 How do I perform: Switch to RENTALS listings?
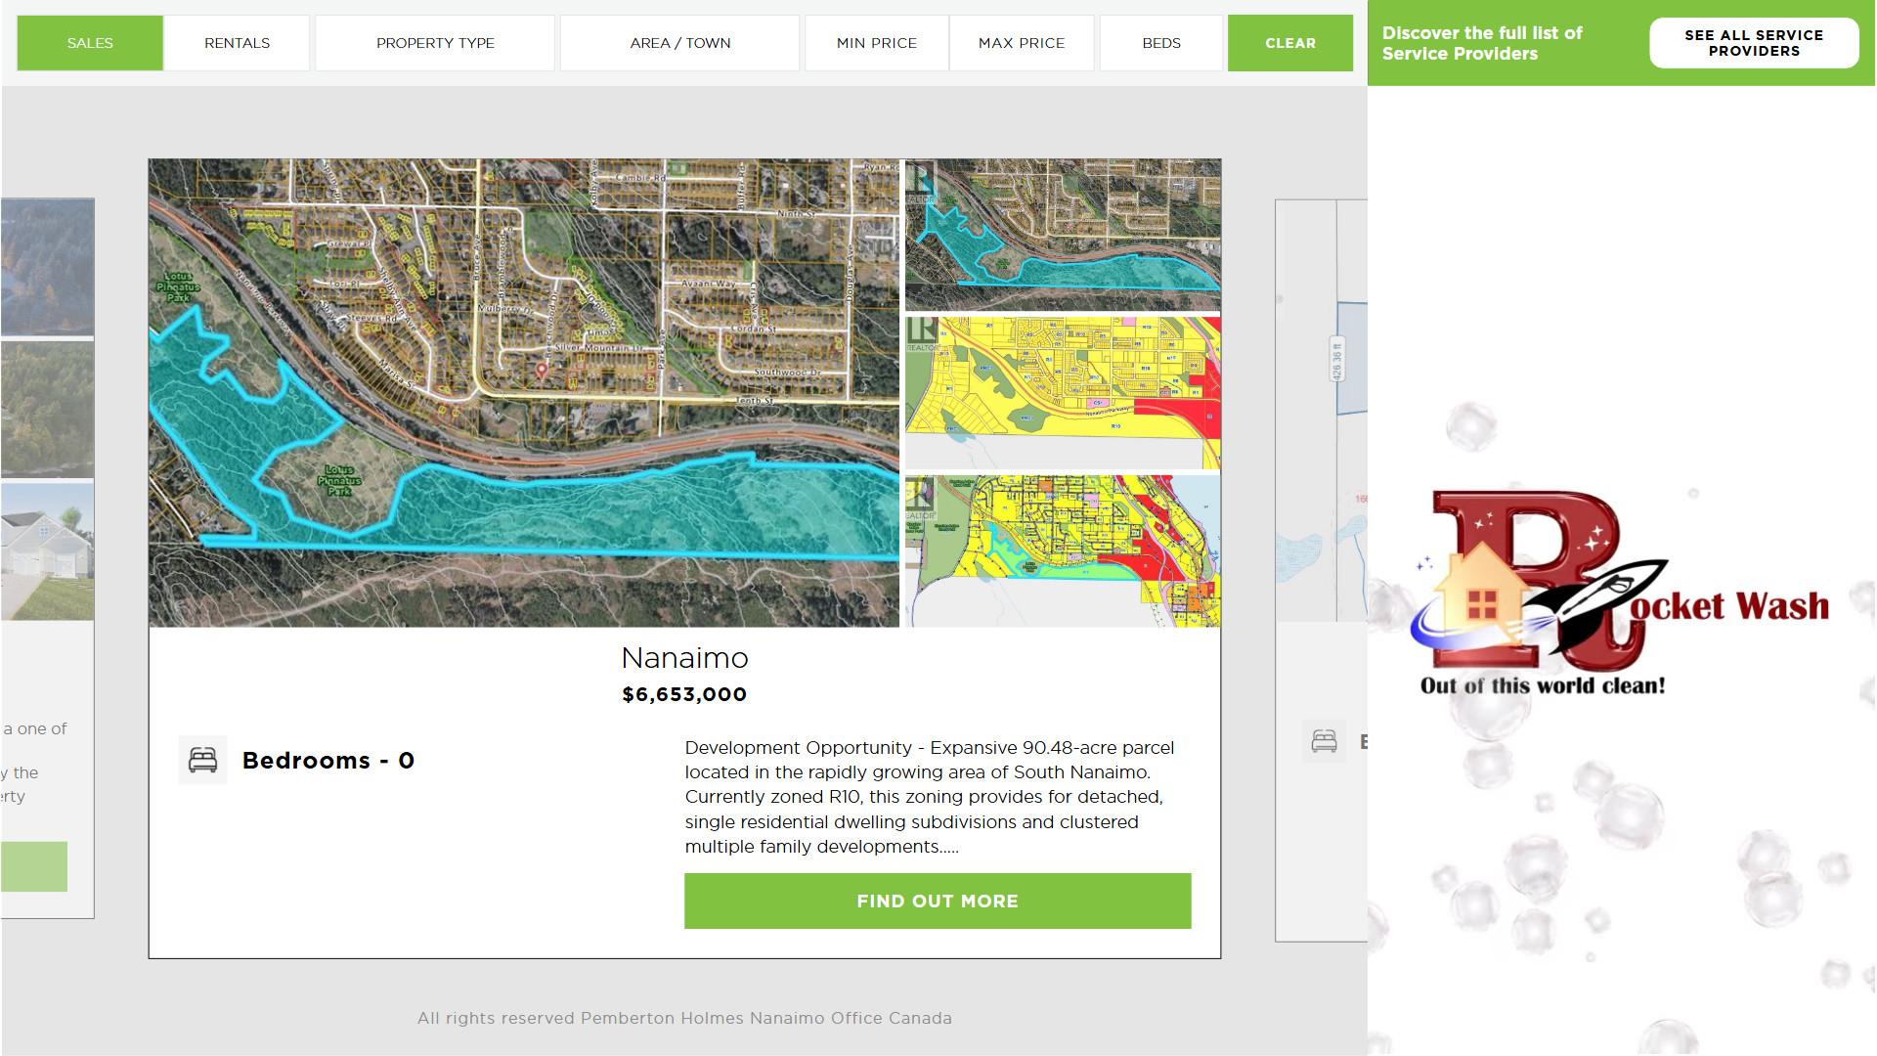pos(237,43)
